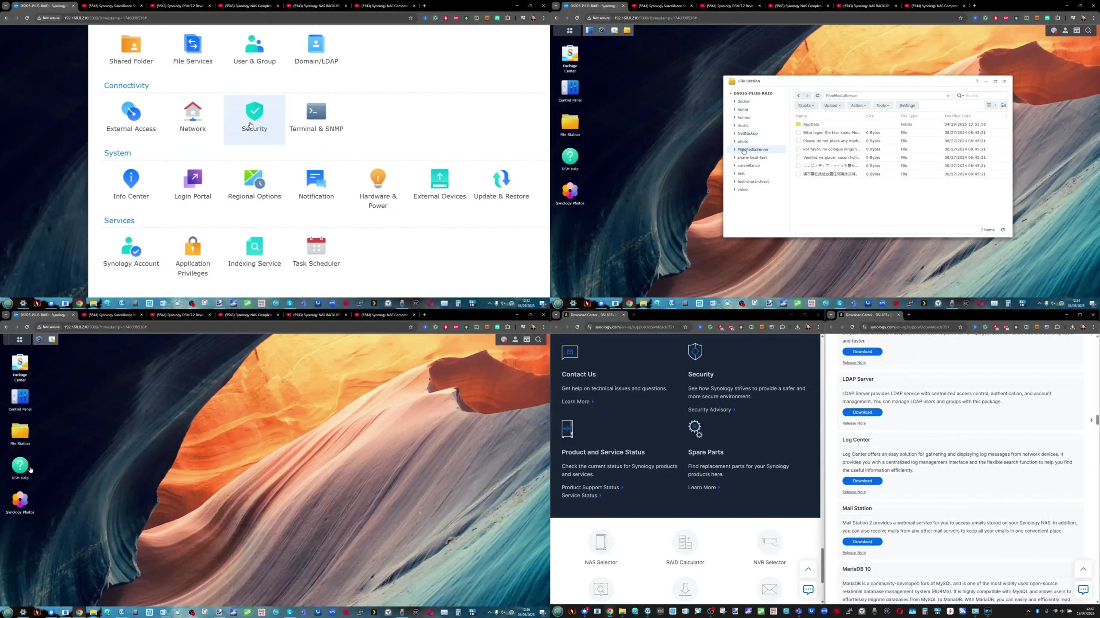Open Update & Restore settings
Image resolution: width=1100 pixels, height=618 pixels.
coord(501,184)
